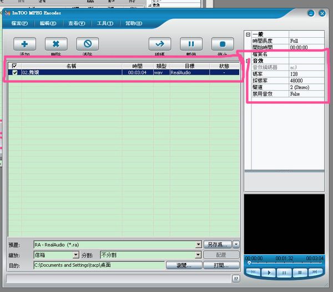Click the preview player pause button

point(284,273)
